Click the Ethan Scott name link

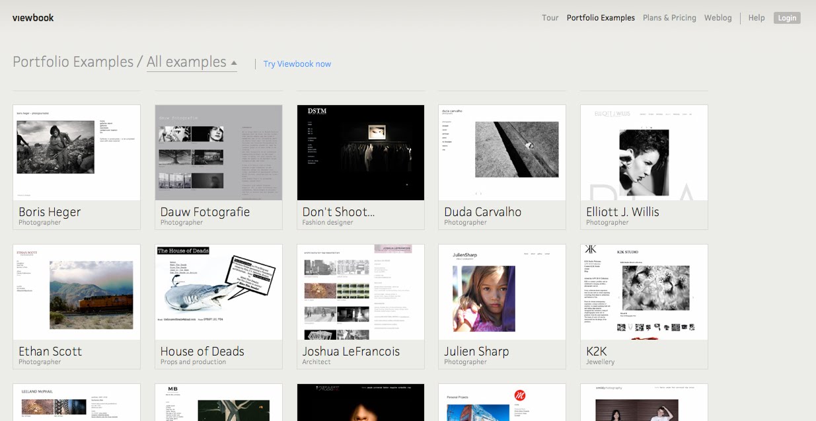[x=50, y=351]
